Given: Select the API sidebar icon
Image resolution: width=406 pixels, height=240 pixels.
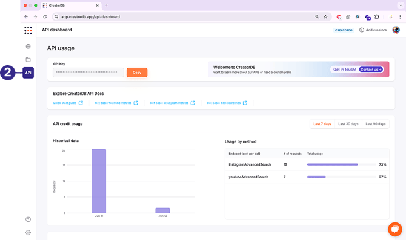Looking at the screenshot, I should coord(28,73).
